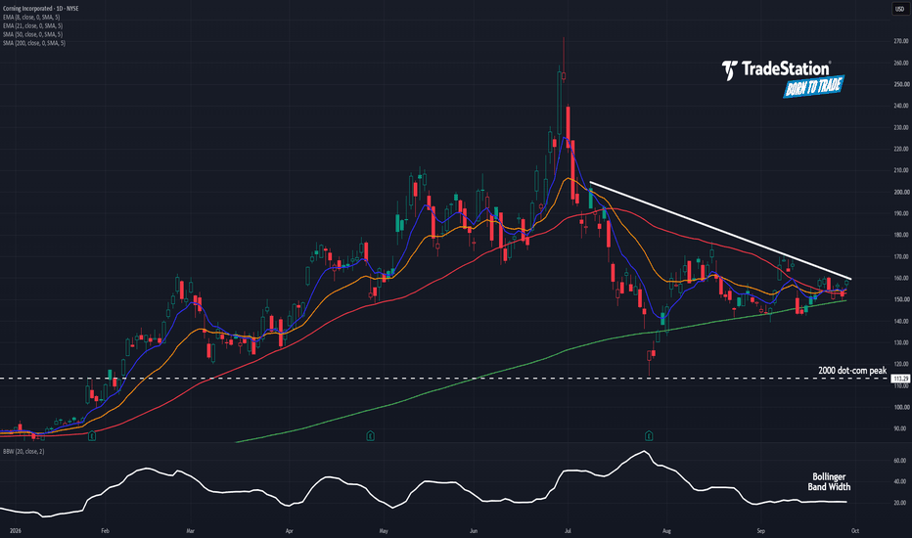The width and height of the screenshot is (912, 538).
Task: Select the 'Bollinger Band Width' annotation text
Action: (829, 481)
